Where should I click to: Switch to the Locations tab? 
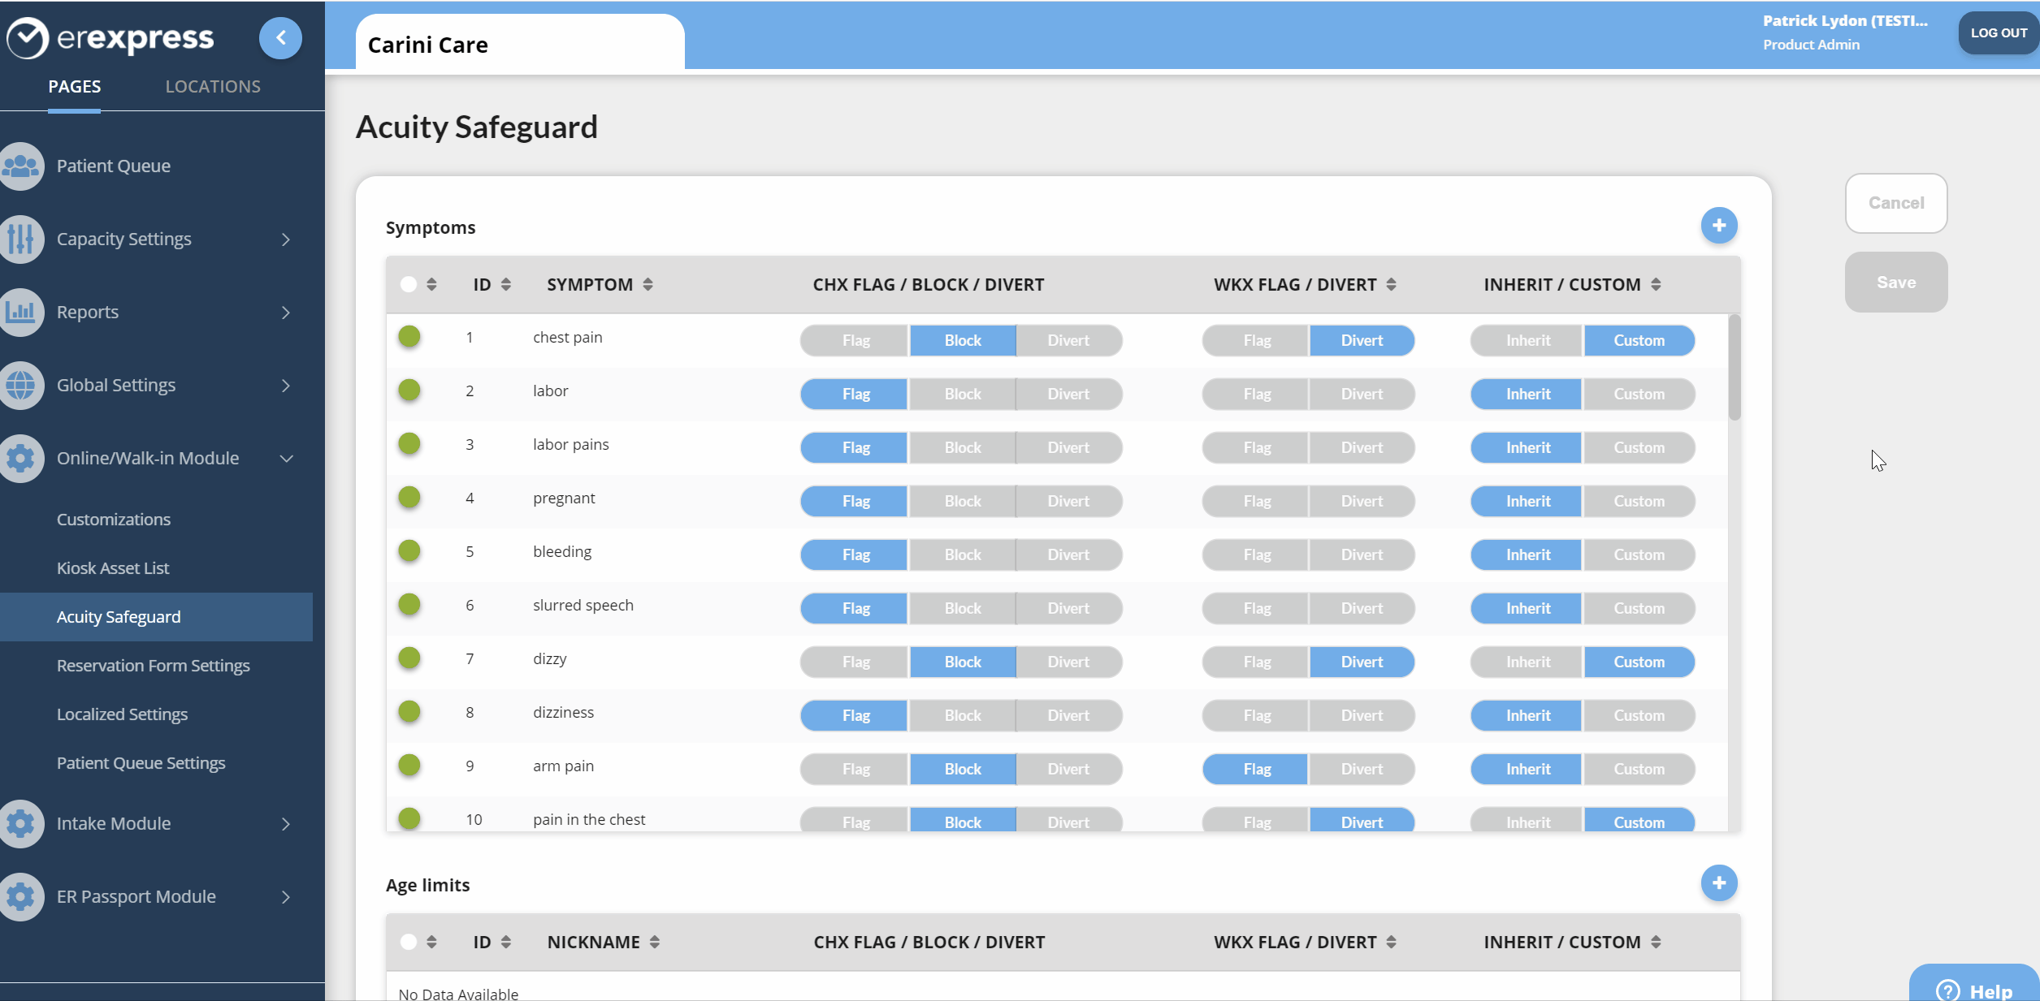213,87
